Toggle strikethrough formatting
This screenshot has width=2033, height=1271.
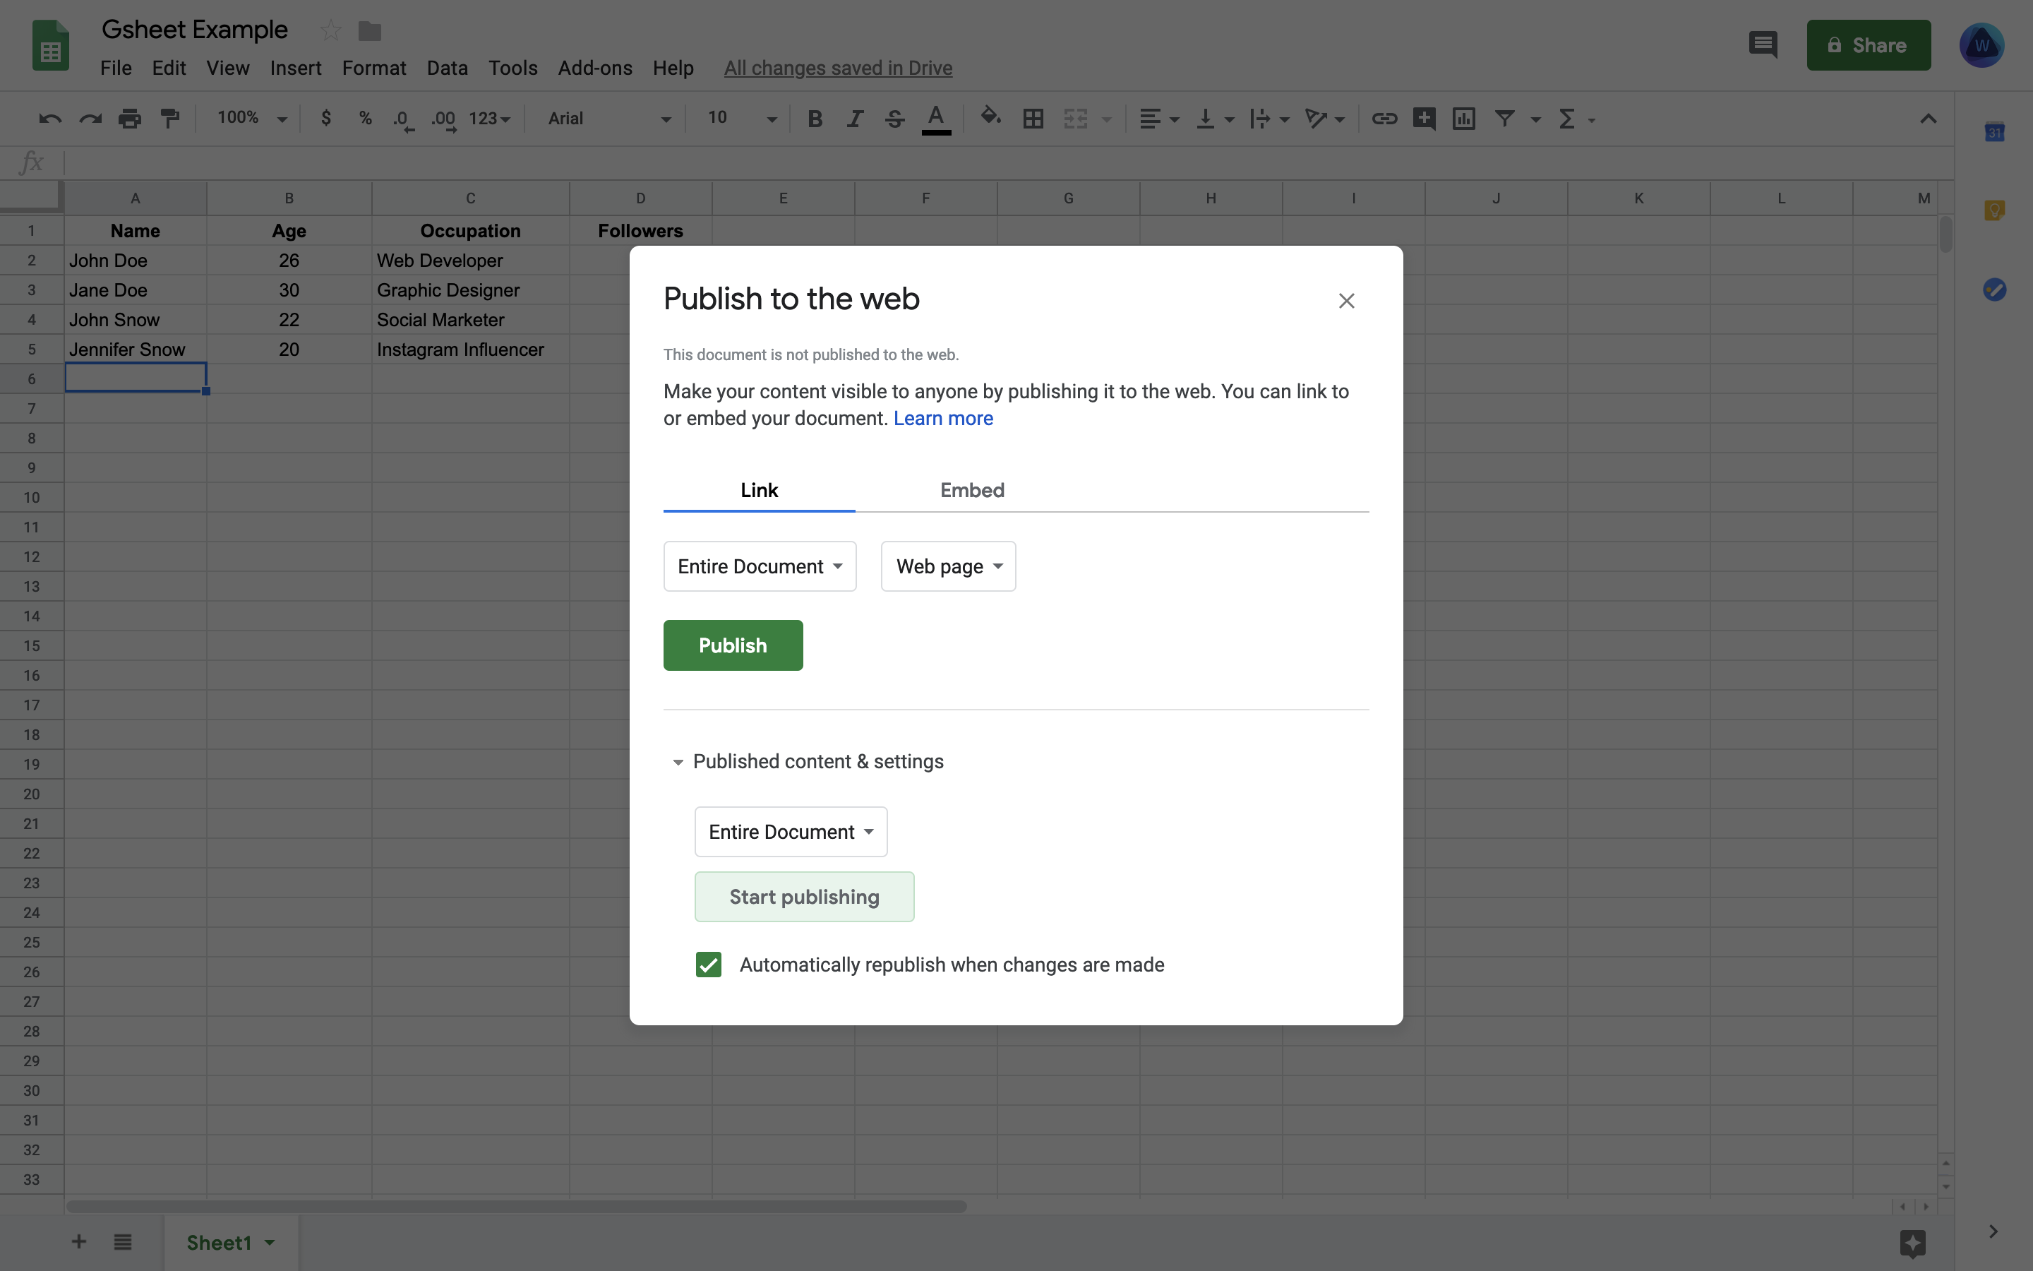pos(894,119)
